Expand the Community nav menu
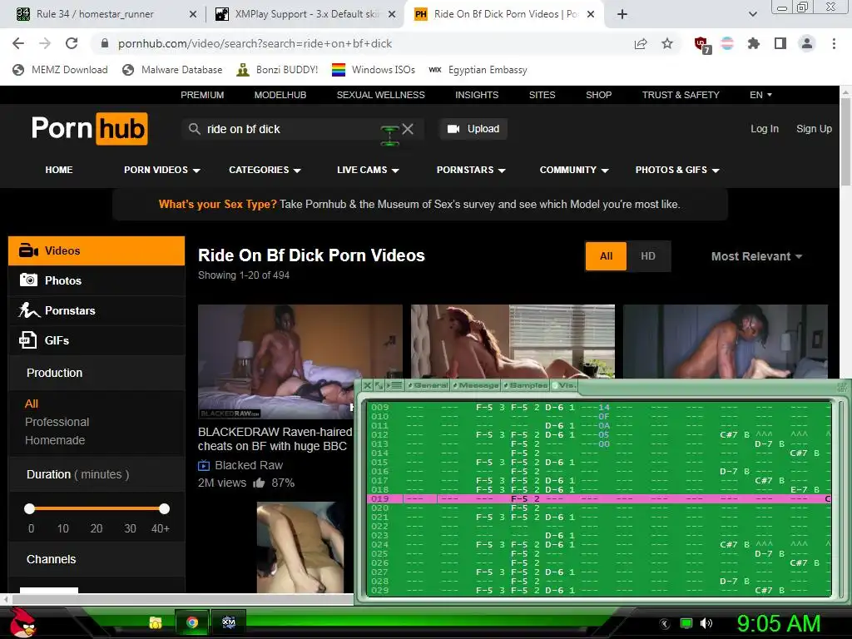Screen dimensions: 852x639 [574, 170]
